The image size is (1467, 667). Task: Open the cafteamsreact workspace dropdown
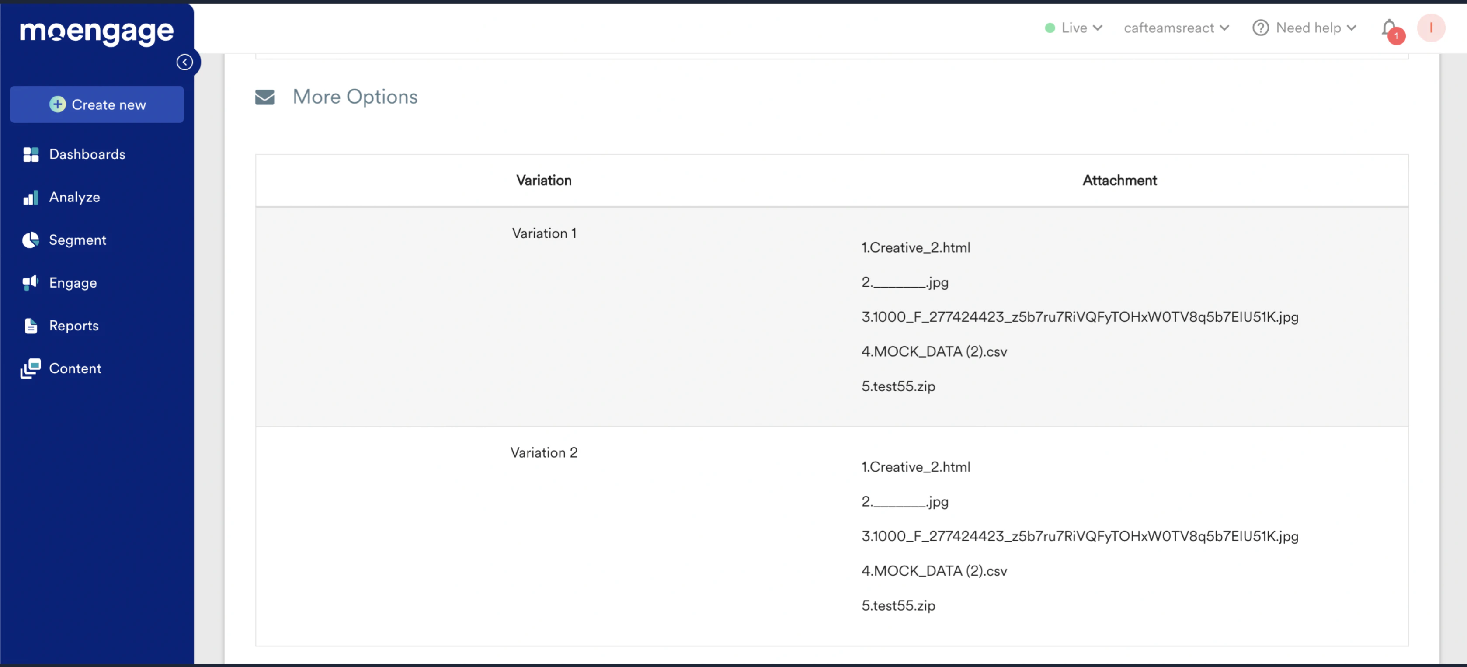tap(1176, 28)
